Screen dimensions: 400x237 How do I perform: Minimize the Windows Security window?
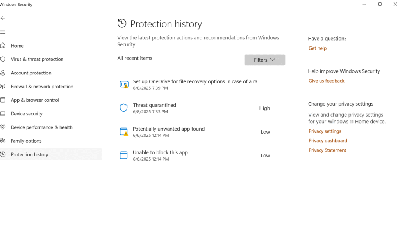[x=364, y=4]
